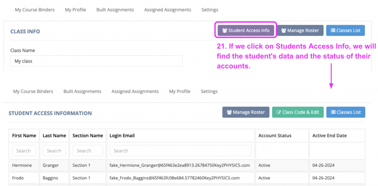Click the lower Built Assignments tab

click(x=82, y=91)
